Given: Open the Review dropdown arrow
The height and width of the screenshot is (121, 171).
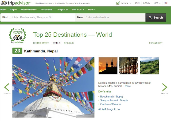Looking at the screenshot, I should pyautogui.click(x=130, y=3).
